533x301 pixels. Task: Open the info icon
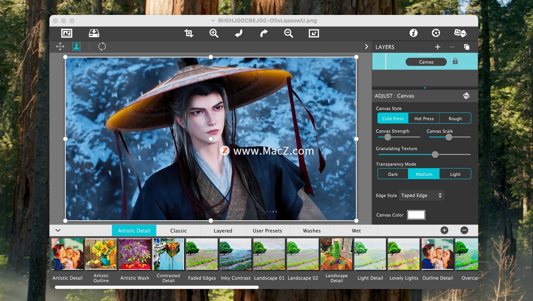point(413,33)
